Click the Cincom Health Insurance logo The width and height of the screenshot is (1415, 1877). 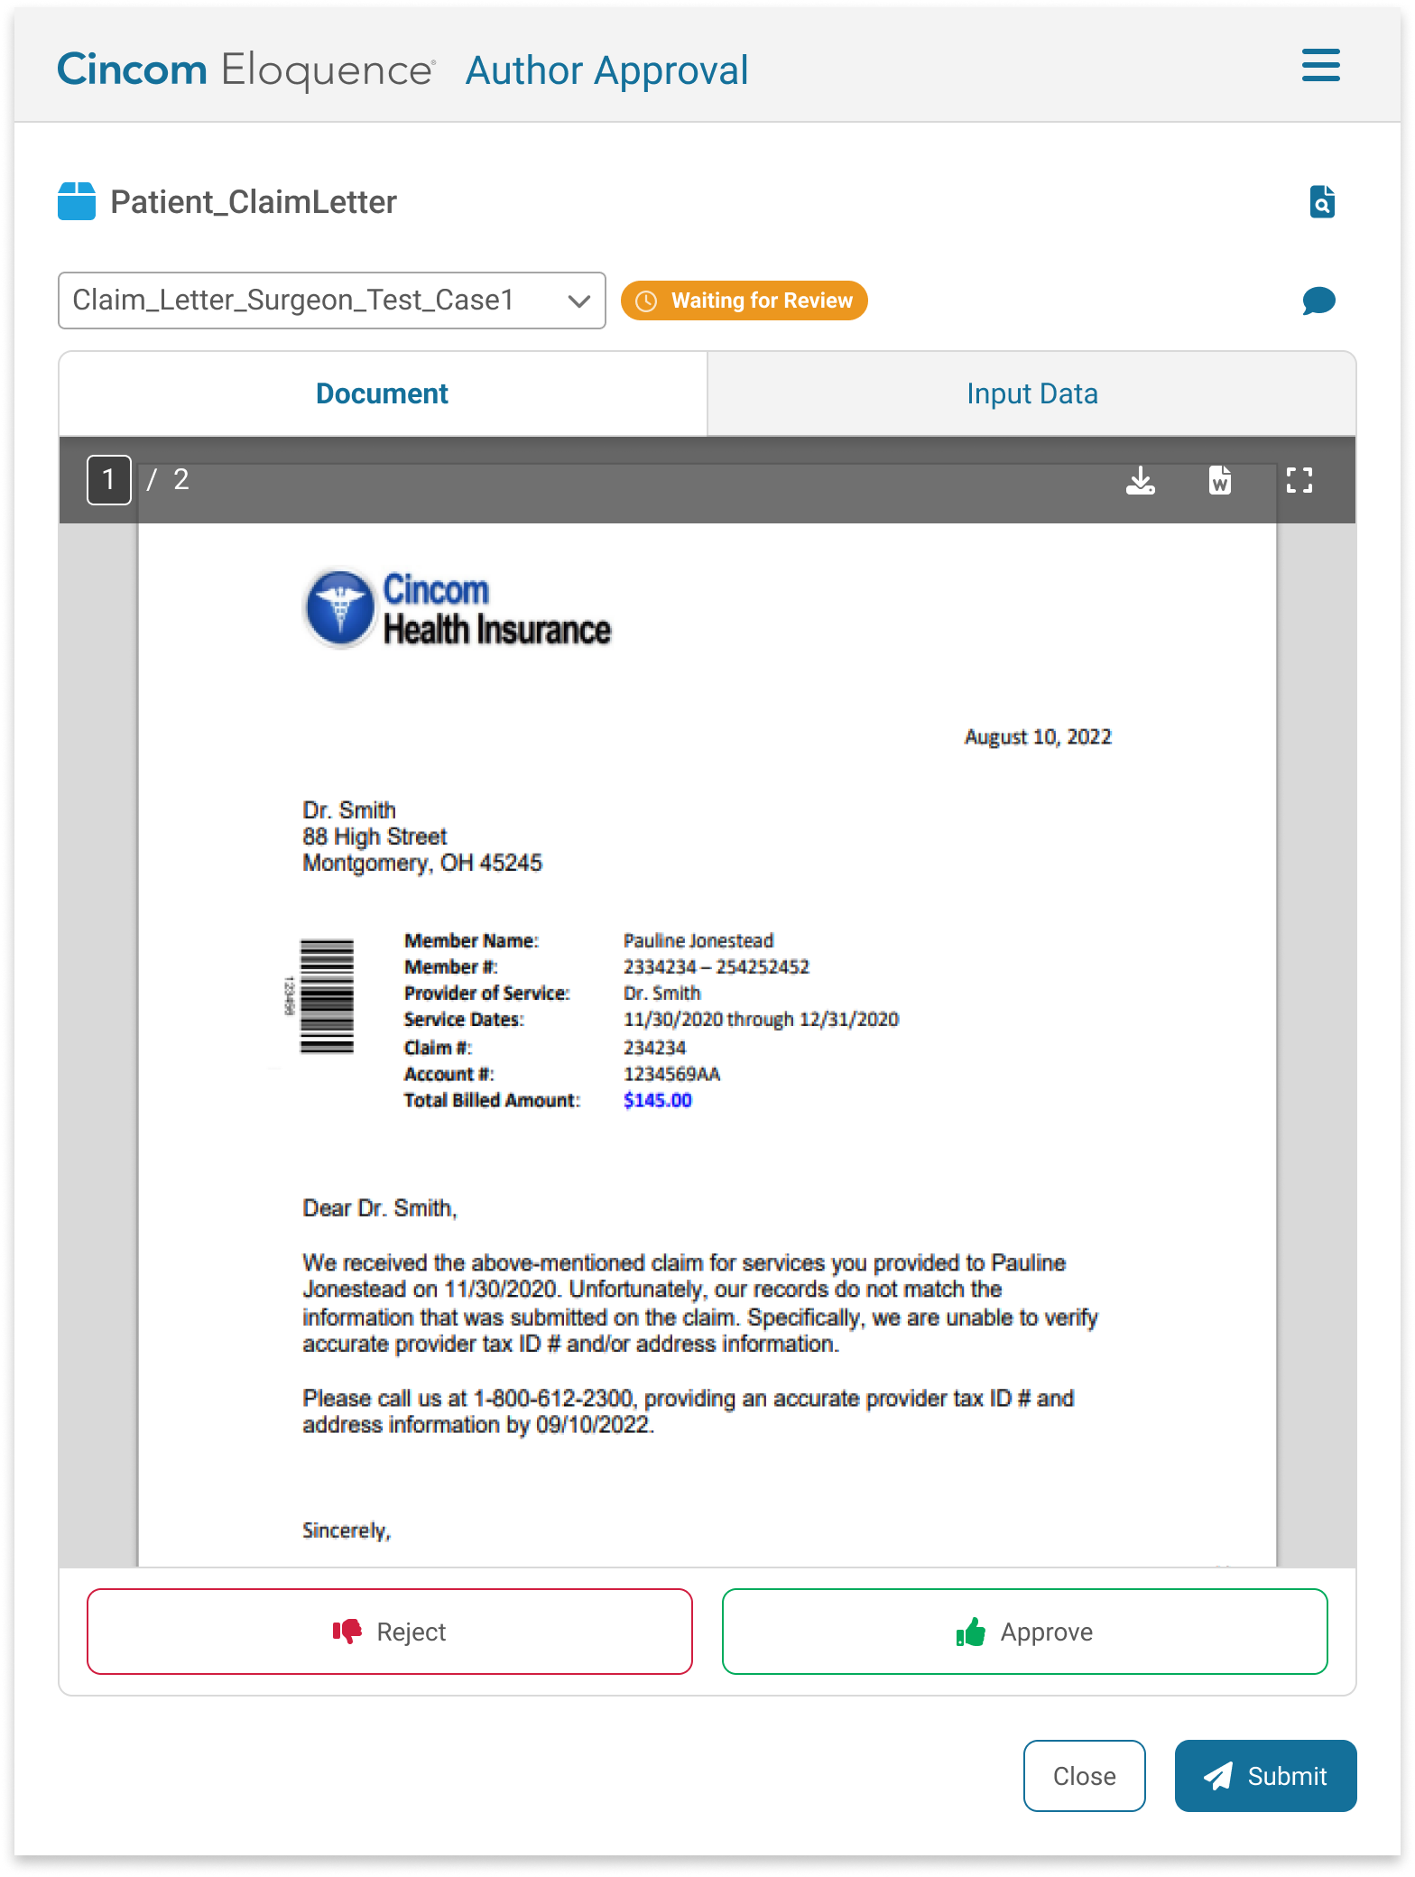point(458,609)
